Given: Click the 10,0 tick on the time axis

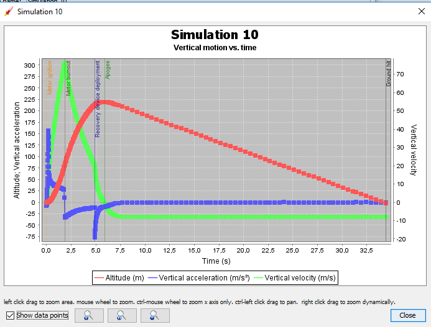Looking at the screenshot, I should point(145,251).
